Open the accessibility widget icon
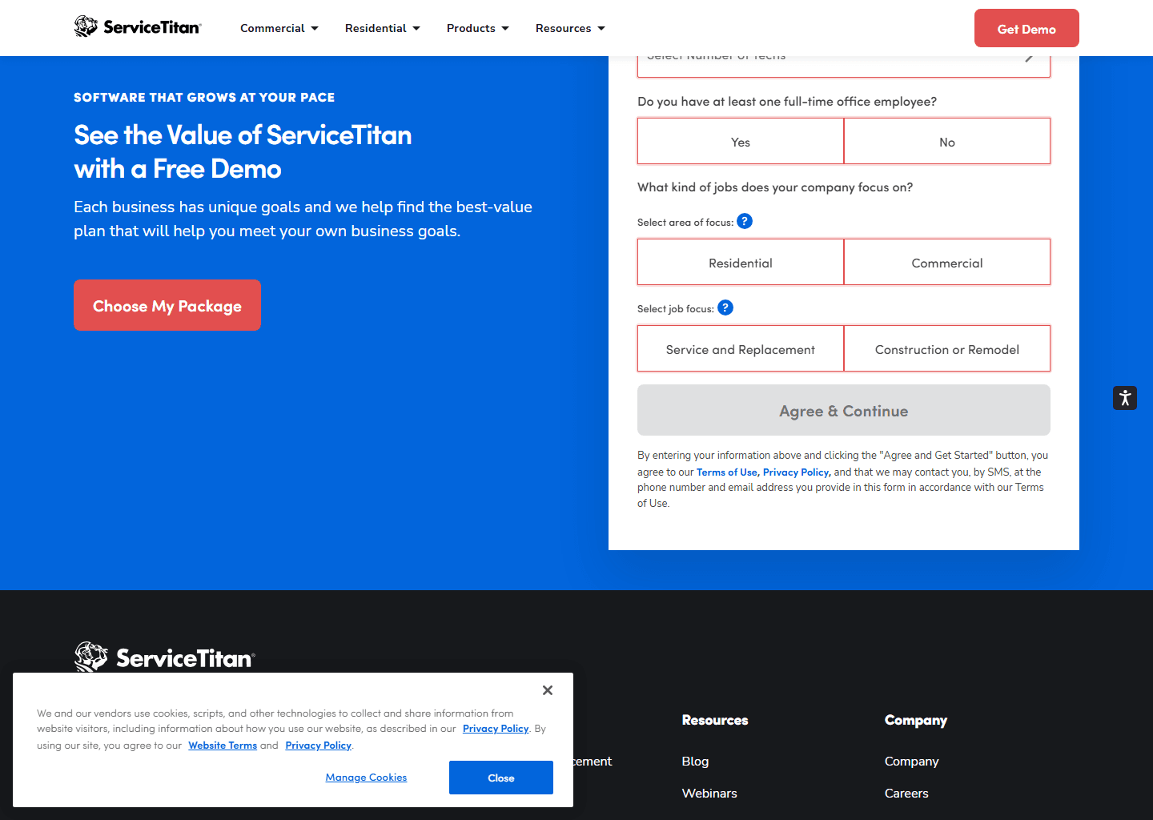The width and height of the screenshot is (1153, 820). pyautogui.click(x=1125, y=398)
